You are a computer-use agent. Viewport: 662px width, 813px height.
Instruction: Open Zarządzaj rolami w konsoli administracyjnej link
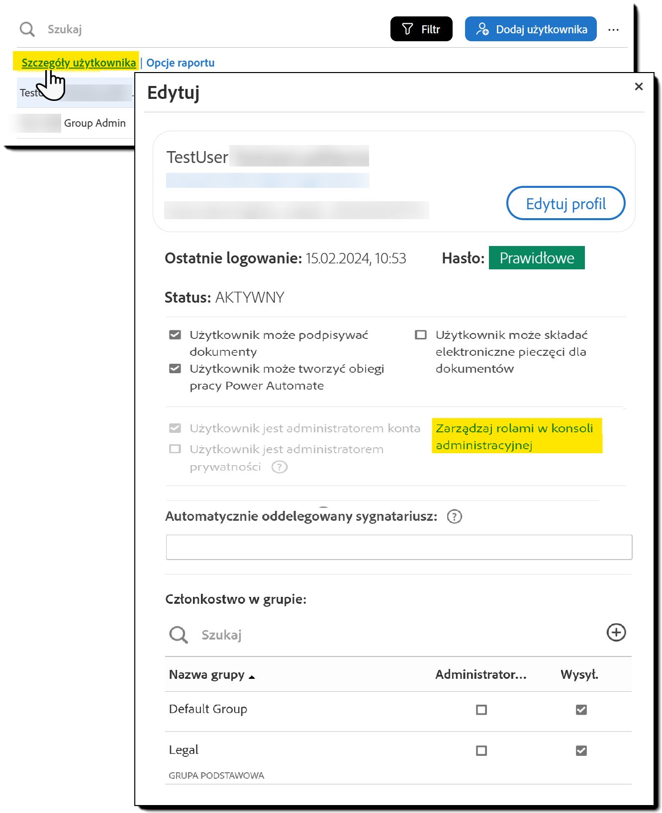click(x=514, y=436)
